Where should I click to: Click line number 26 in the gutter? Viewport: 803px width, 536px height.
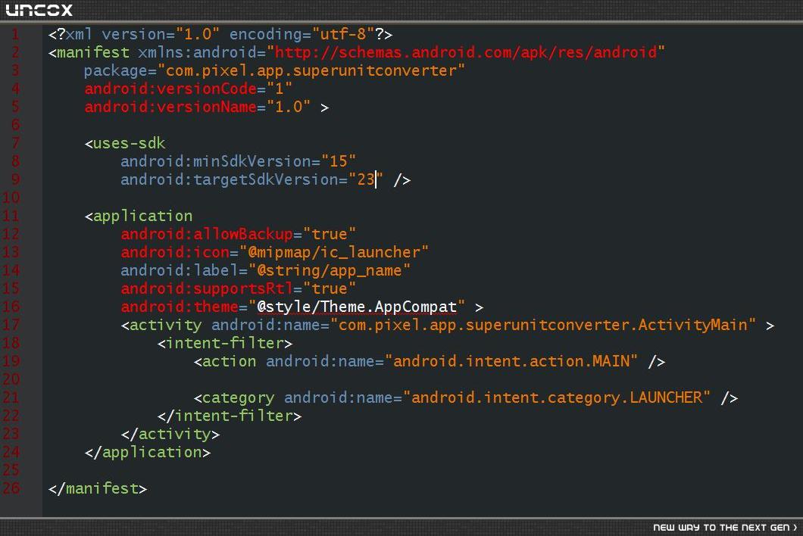click(x=11, y=488)
